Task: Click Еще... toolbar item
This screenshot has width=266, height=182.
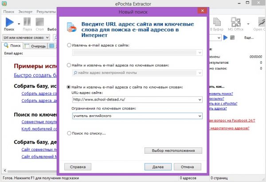Action: point(249,38)
